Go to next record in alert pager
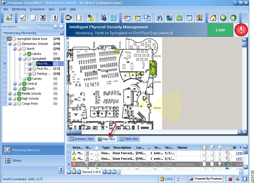 (104, 172)
